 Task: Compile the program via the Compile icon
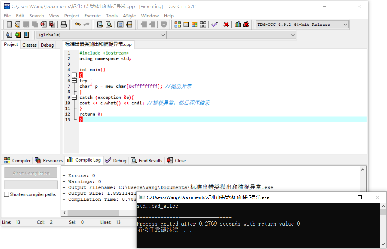[178, 24]
